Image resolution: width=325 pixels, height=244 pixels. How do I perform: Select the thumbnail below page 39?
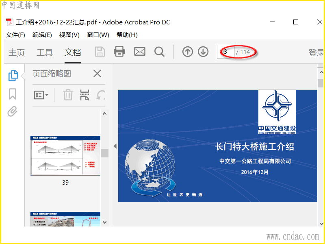point(65,219)
